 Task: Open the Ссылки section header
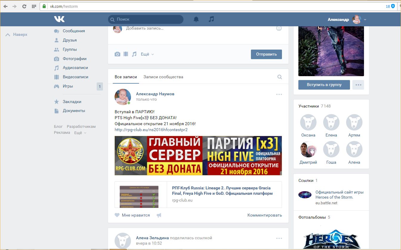click(308, 180)
